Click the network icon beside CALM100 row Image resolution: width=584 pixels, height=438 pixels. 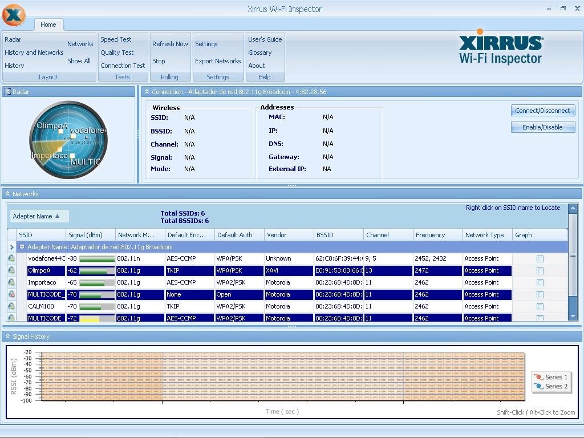point(11,306)
